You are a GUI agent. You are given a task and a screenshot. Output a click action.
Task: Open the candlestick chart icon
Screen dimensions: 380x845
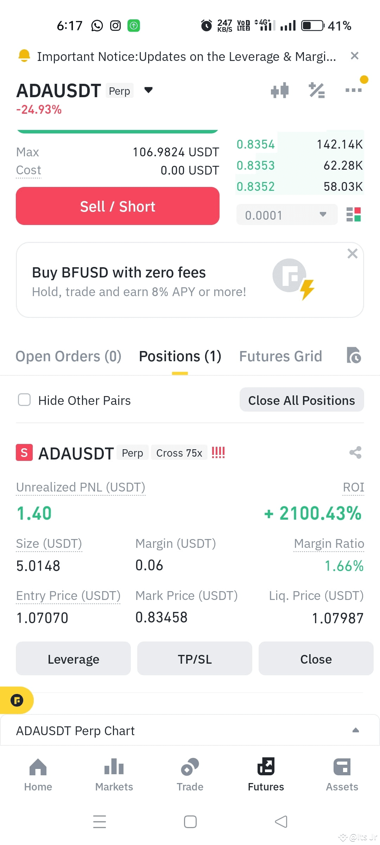[280, 90]
